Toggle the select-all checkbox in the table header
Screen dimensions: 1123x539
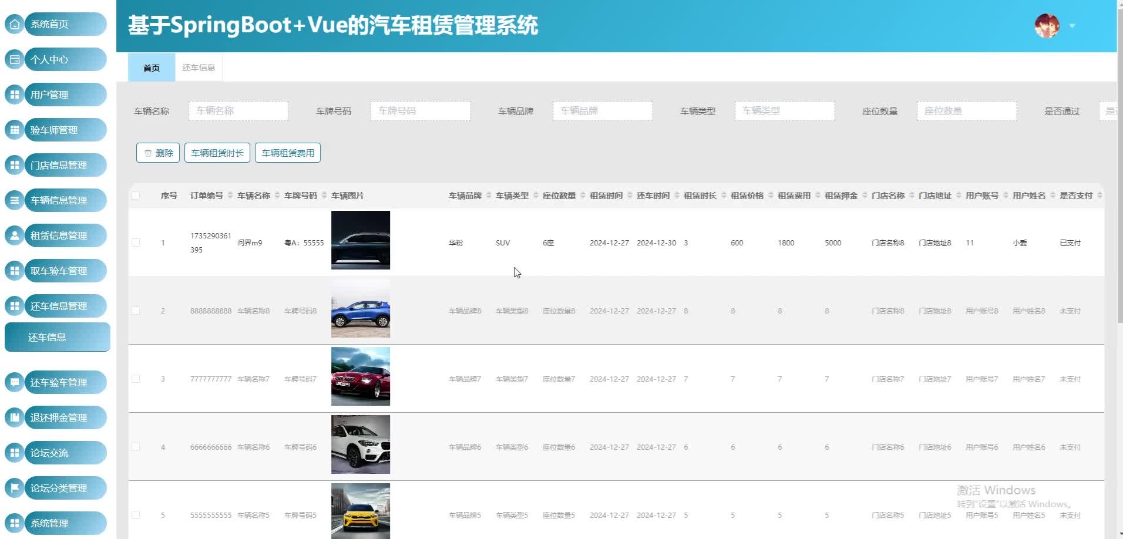click(136, 196)
